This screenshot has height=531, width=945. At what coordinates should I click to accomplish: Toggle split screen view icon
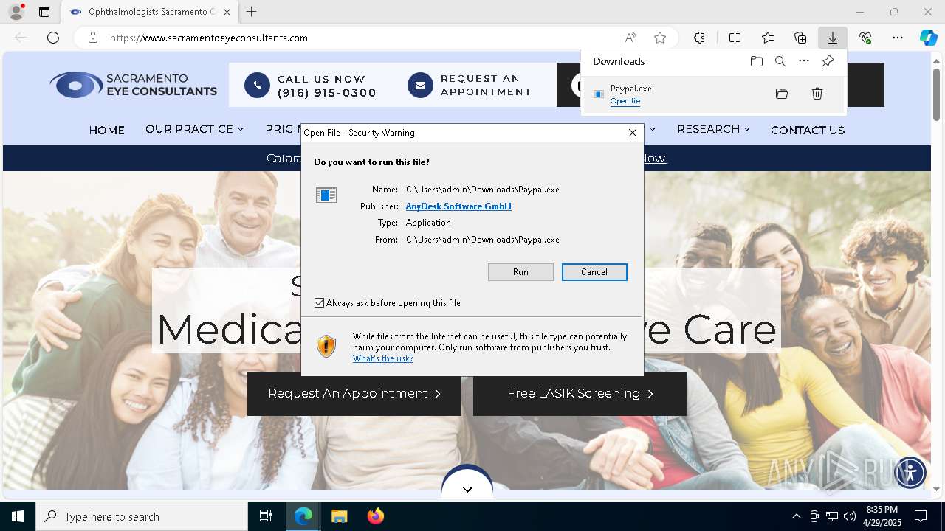click(x=735, y=38)
